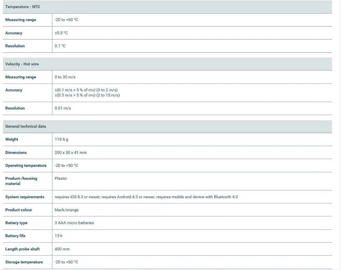Click the 'Weight' row label
341x270 pixels.
[x=12, y=139]
